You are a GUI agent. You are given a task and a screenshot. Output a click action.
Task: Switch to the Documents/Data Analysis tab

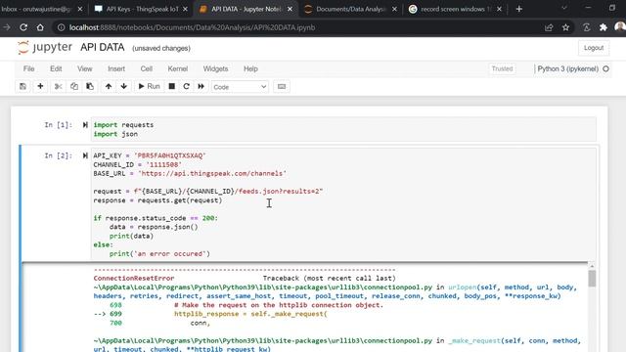click(350, 9)
